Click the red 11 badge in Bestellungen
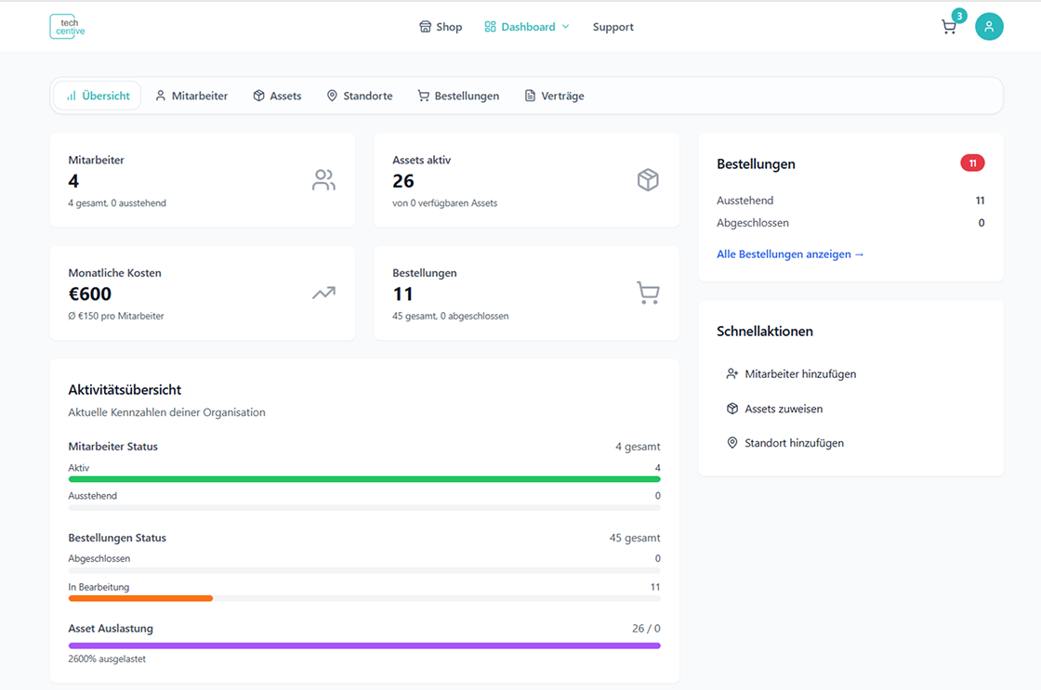 click(972, 163)
